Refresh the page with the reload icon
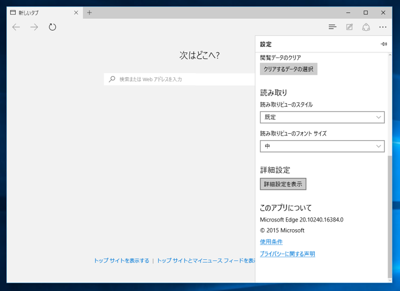The image size is (400, 291). pyautogui.click(x=52, y=27)
